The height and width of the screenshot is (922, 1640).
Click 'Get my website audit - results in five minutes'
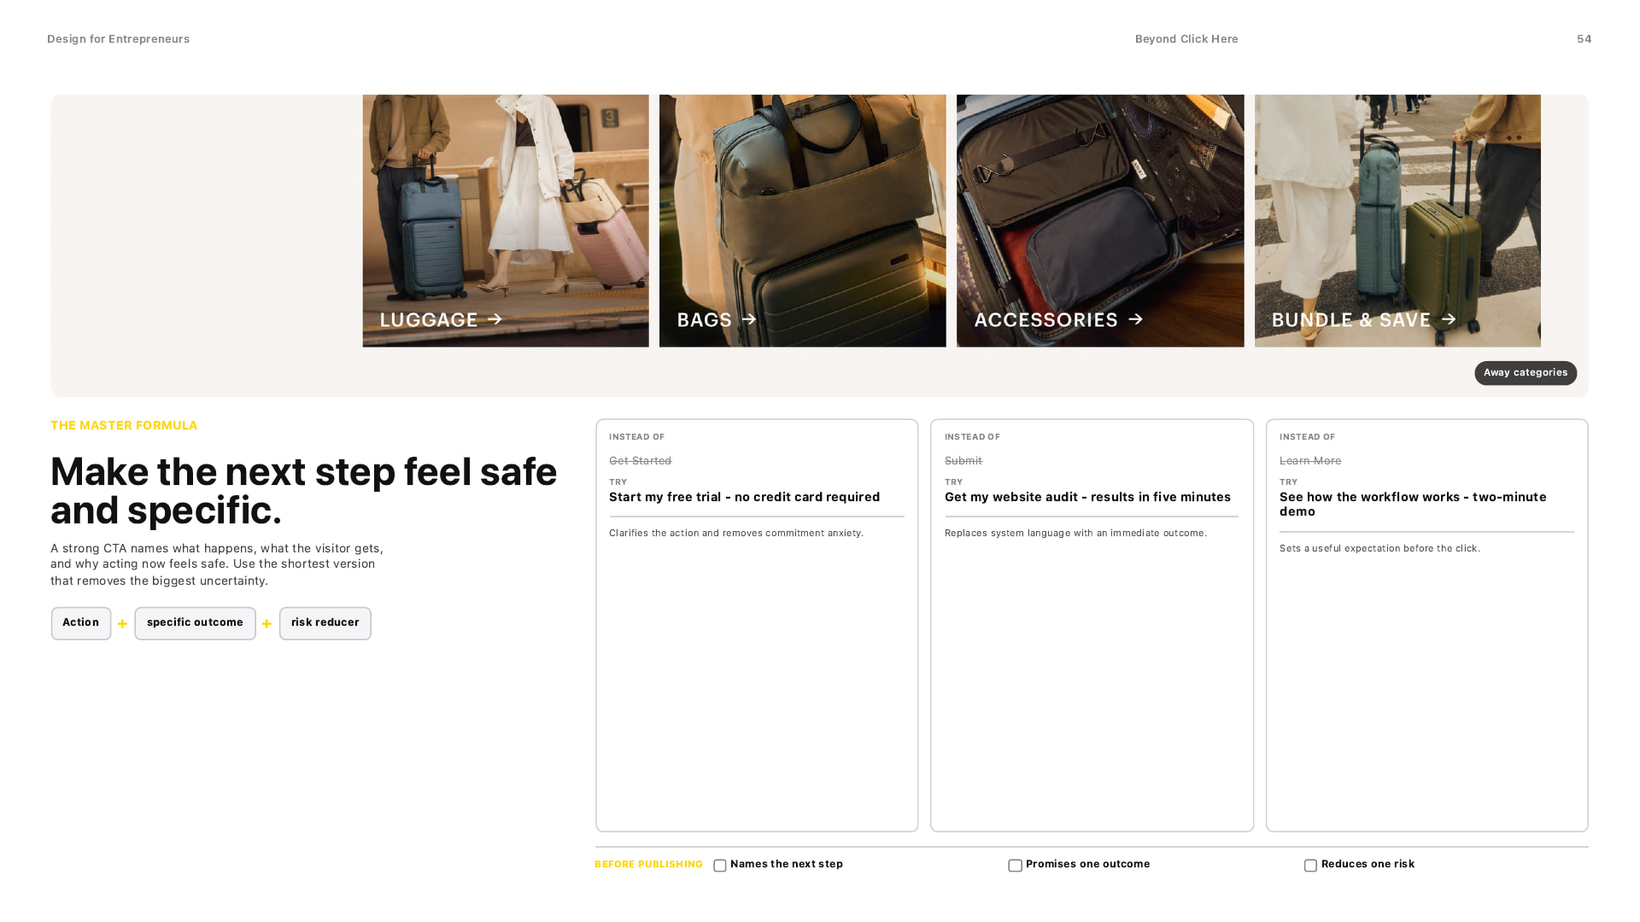coord(1087,497)
